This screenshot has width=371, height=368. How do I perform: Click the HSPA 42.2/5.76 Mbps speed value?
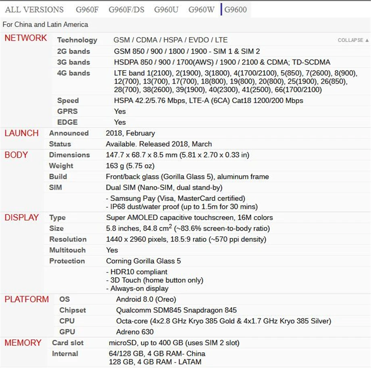tap(208, 101)
